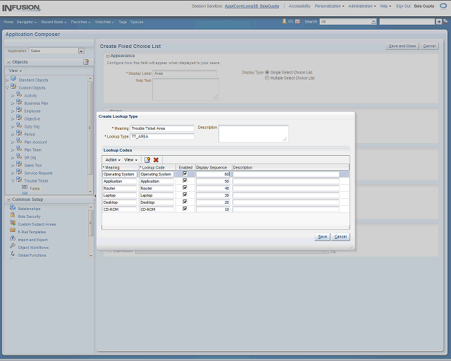The height and width of the screenshot is (361, 451).
Task: Toggle Enabled checkbox for the CD-ROM row
Action: (x=185, y=209)
